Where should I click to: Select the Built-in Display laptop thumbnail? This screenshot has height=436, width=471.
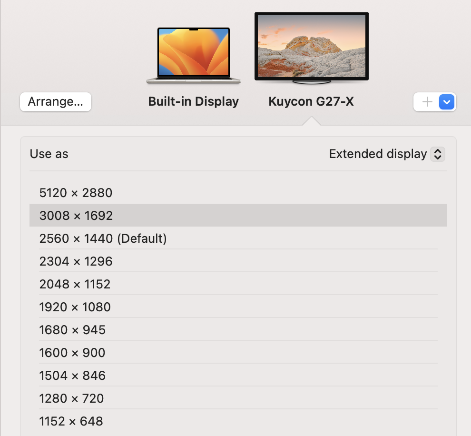pyautogui.click(x=194, y=55)
